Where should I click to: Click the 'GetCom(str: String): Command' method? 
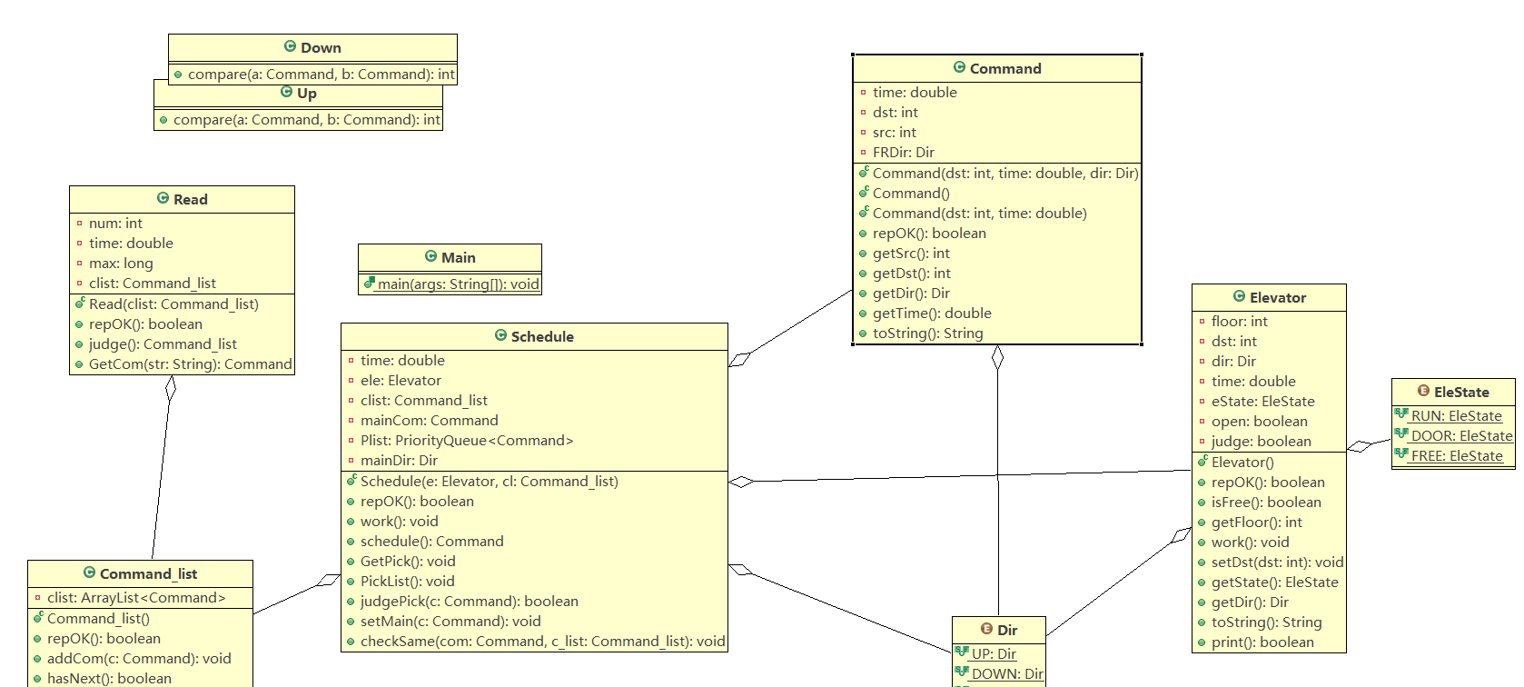coord(191,363)
